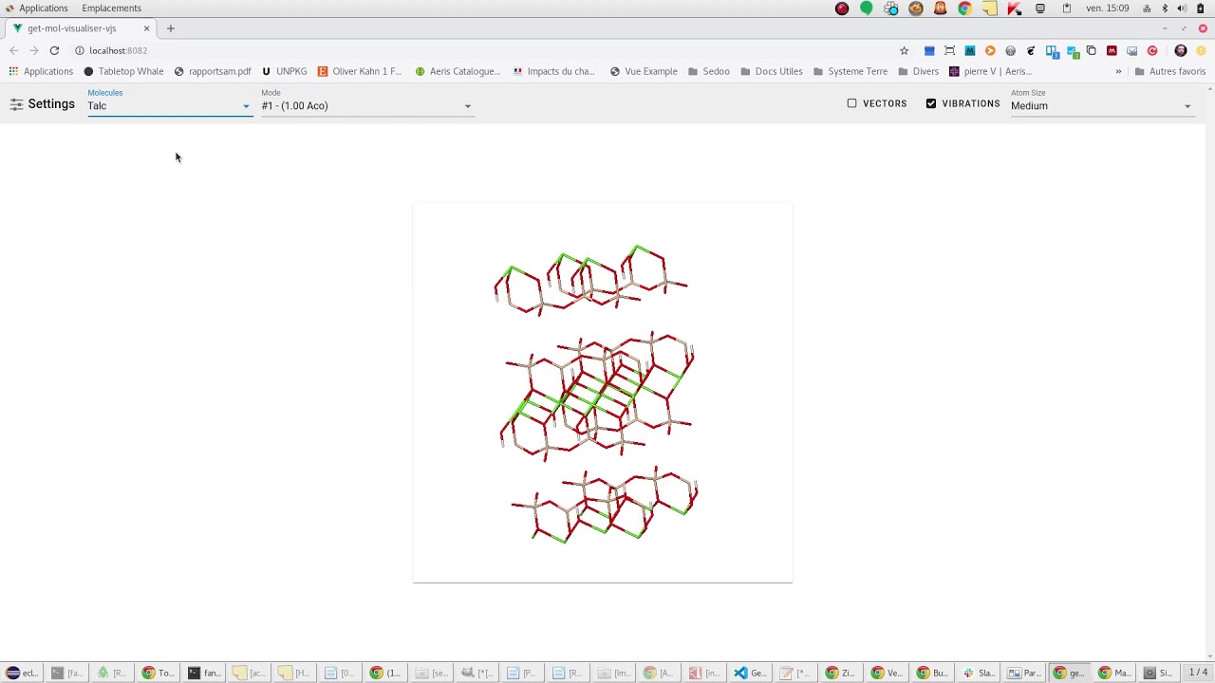Click the Bluetooth tray icon
Screen dimensions: 1215x683
[1165, 9]
